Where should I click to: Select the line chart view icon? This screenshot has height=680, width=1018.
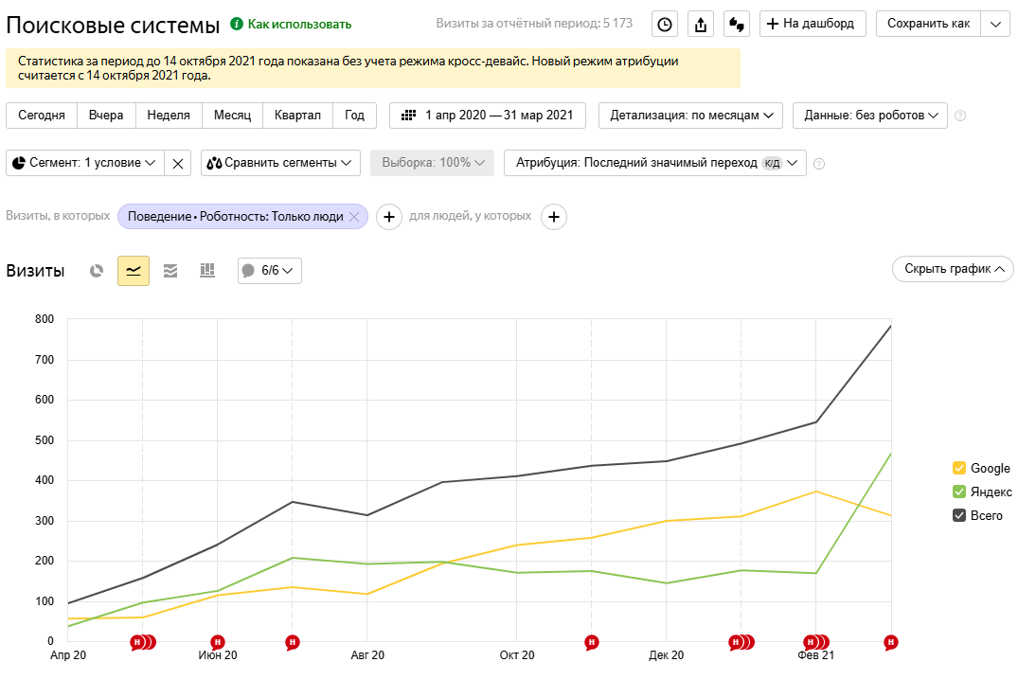[134, 271]
